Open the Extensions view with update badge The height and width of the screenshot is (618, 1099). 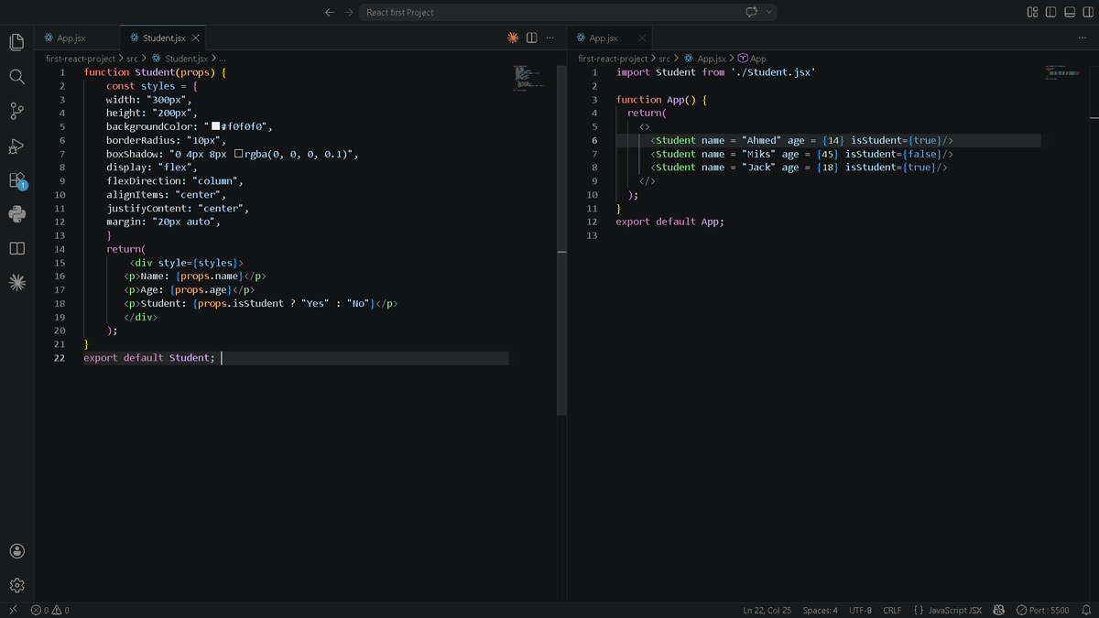tap(16, 180)
